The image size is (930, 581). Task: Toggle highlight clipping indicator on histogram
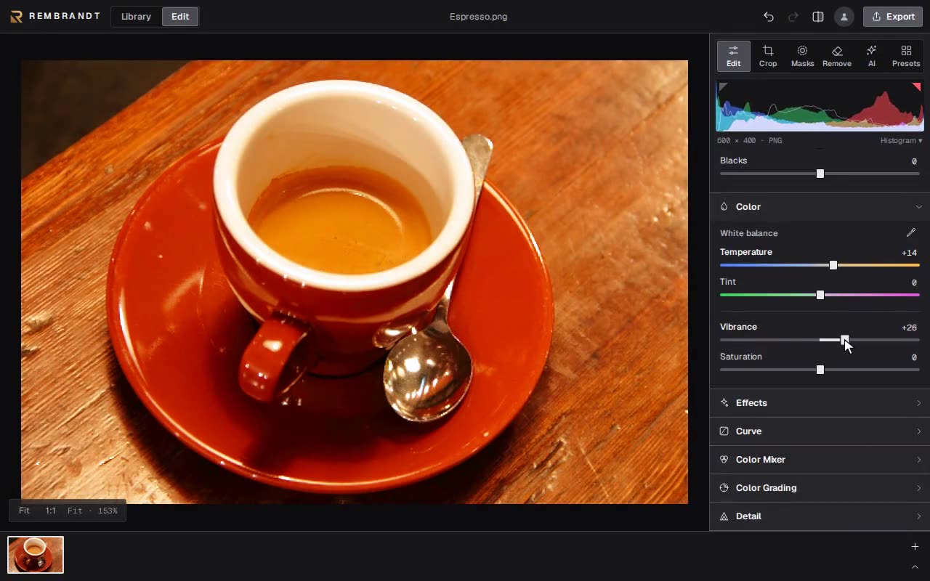(917, 86)
